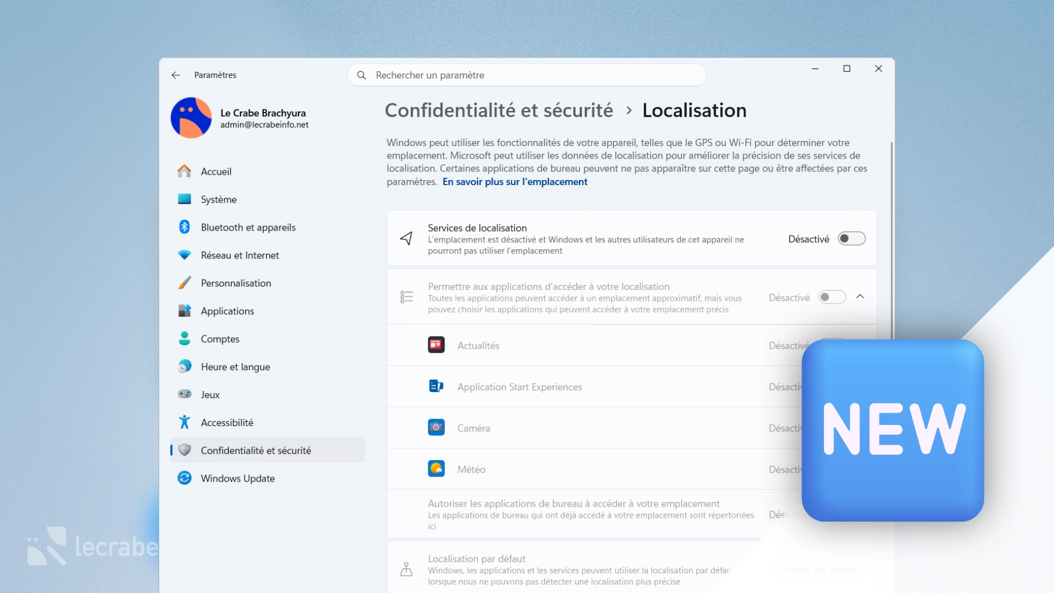Click the Windows Update sync icon
The width and height of the screenshot is (1054, 593).
click(184, 478)
